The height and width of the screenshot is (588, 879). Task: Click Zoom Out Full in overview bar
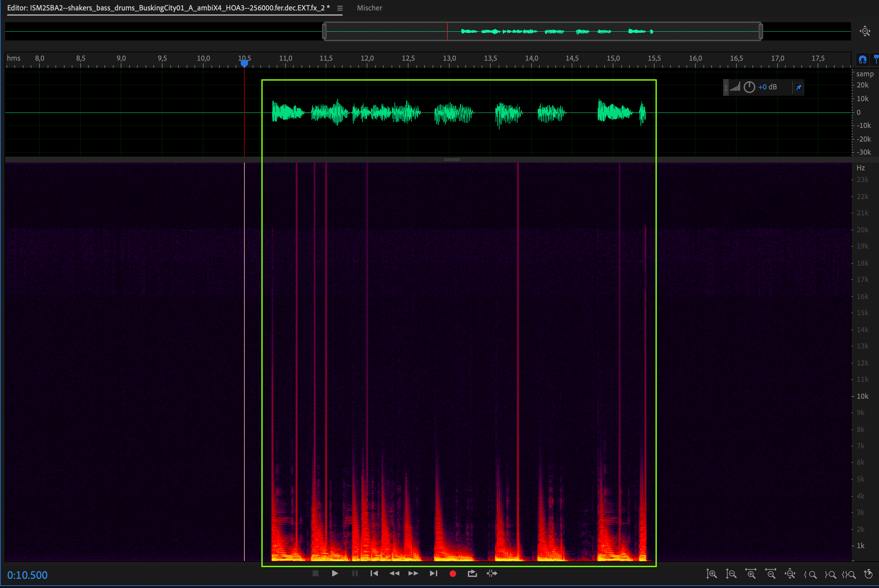865,31
